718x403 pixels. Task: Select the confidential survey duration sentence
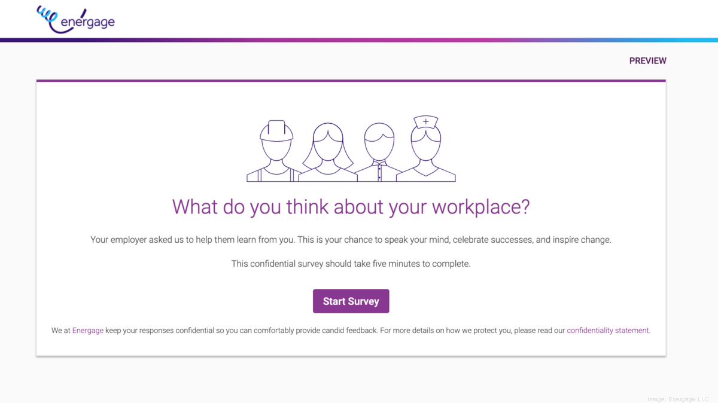[x=351, y=263]
